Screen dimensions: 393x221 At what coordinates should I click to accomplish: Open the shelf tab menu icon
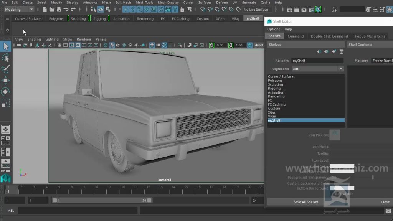tap(7, 19)
